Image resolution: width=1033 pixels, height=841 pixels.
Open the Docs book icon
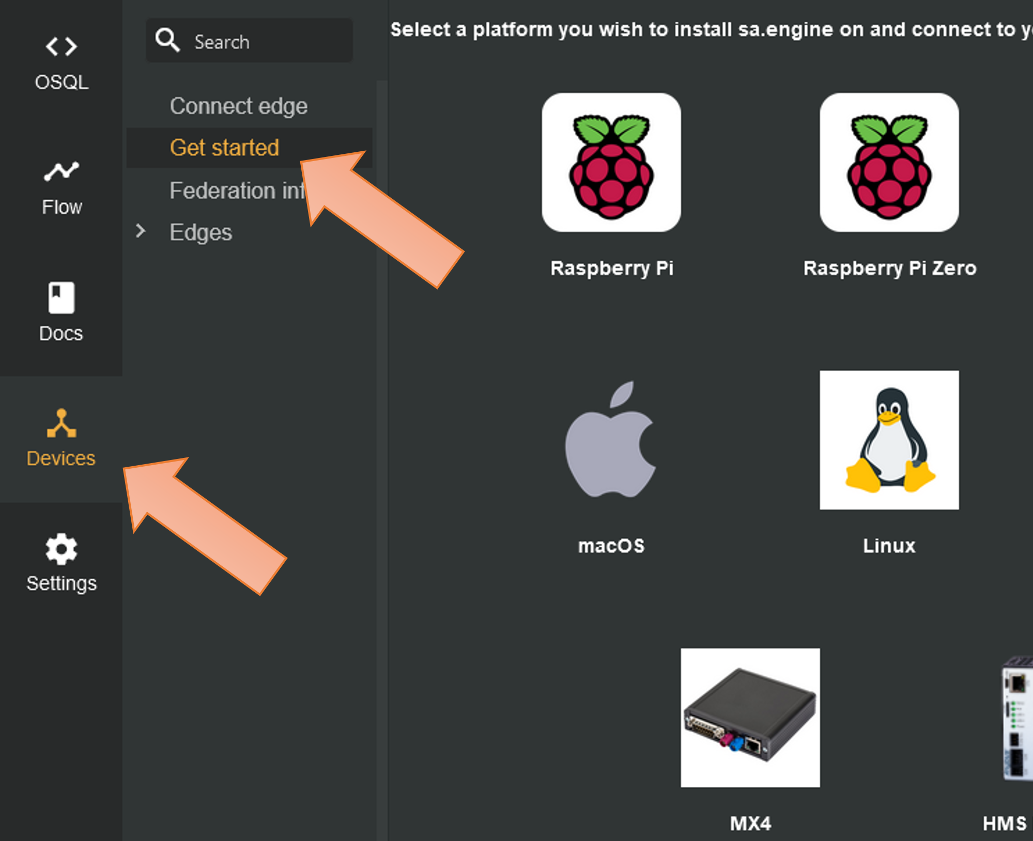(x=61, y=297)
